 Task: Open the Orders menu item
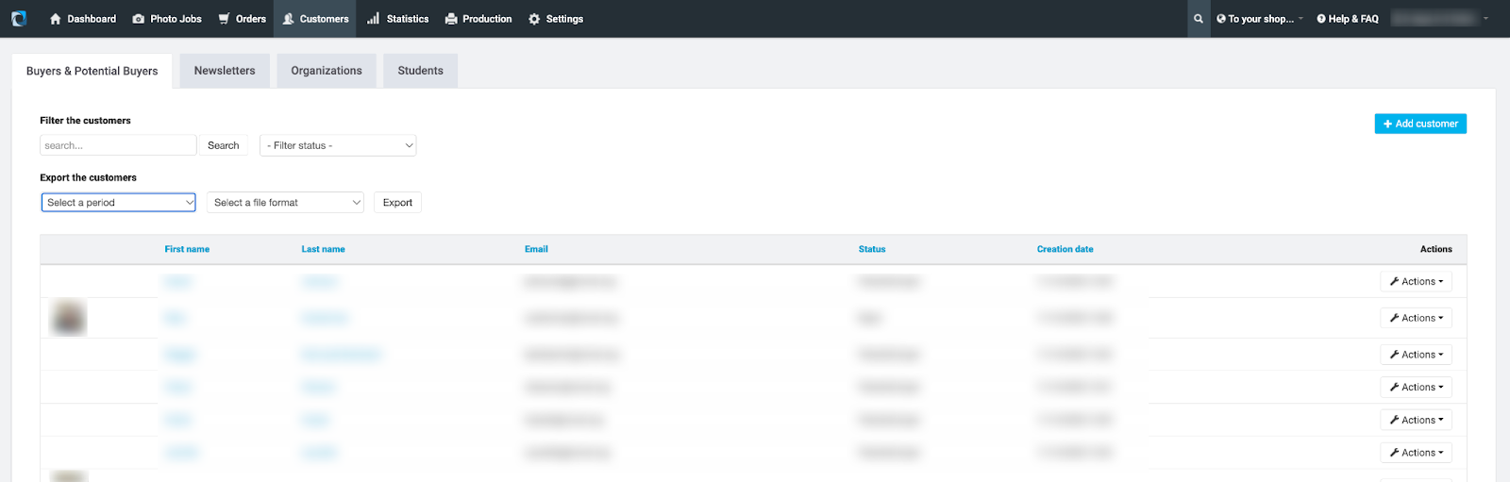click(x=242, y=19)
